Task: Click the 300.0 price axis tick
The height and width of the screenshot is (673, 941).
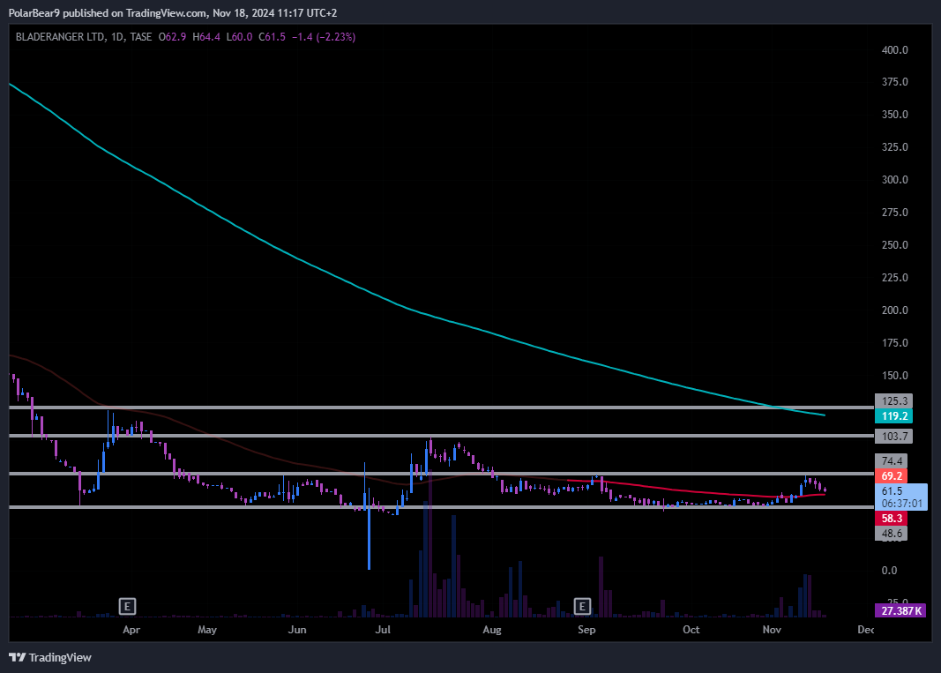Action: [x=894, y=180]
